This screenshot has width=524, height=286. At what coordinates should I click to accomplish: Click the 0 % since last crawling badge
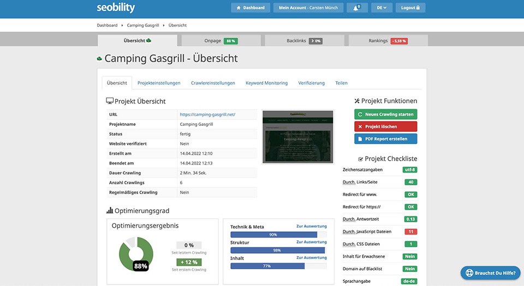[x=189, y=245]
